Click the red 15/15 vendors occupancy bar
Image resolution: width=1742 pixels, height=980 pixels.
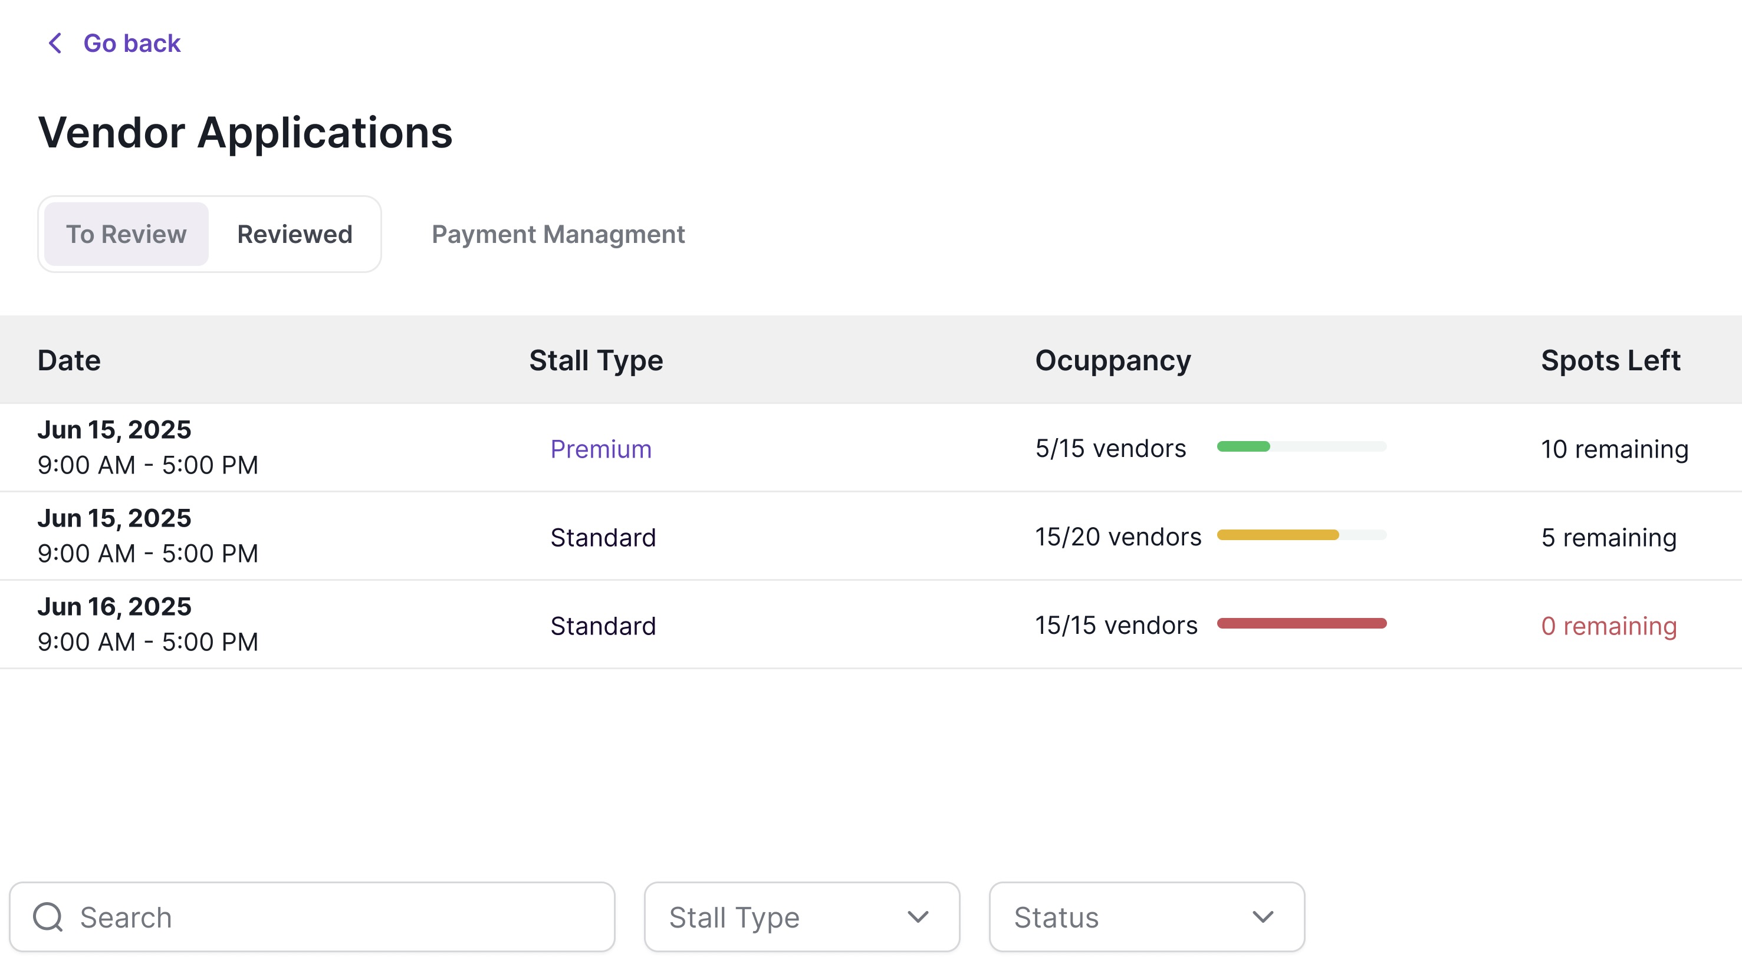click(1301, 624)
